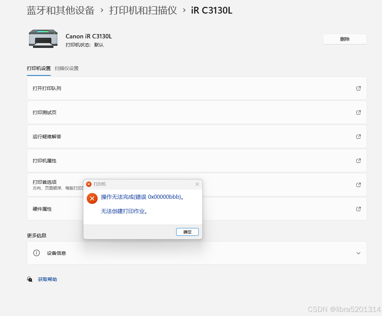Open the 获取帮助 link
Viewport: 382px width, 316px height.
coord(48,279)
